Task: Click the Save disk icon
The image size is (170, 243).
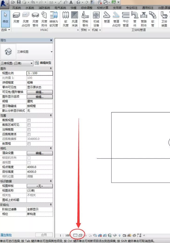Action: [18, 2]
